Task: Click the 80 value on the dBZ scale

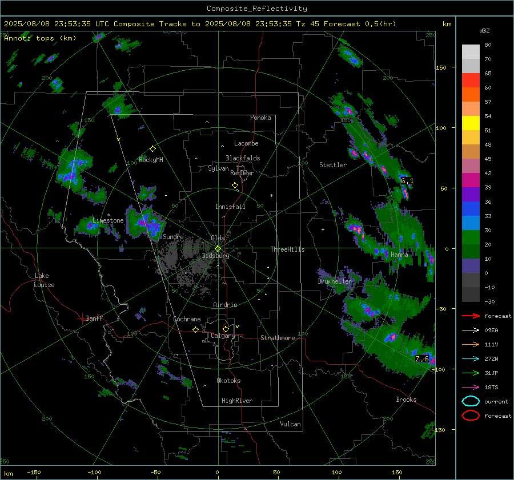Action: 488,45
